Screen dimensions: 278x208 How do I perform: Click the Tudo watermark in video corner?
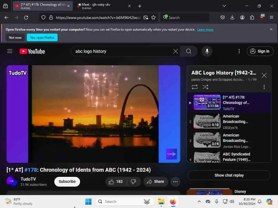(172, 154)
